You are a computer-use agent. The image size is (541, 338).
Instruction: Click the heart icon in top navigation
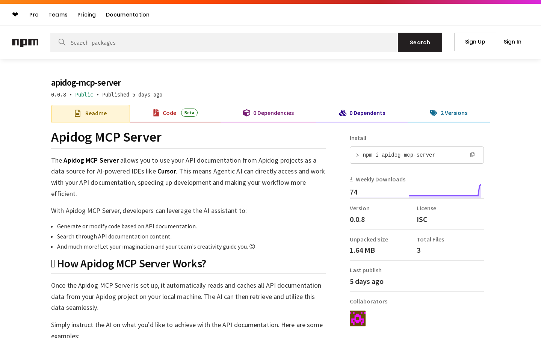[15, 15]
